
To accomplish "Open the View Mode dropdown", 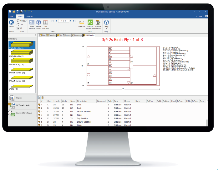I will pos(32,24).
